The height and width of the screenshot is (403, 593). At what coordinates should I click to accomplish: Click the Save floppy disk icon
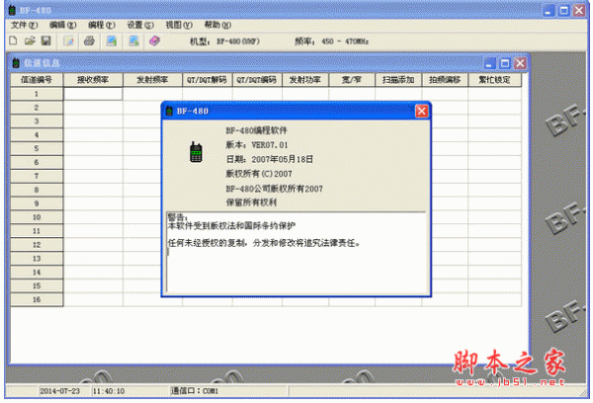point(45,40)
